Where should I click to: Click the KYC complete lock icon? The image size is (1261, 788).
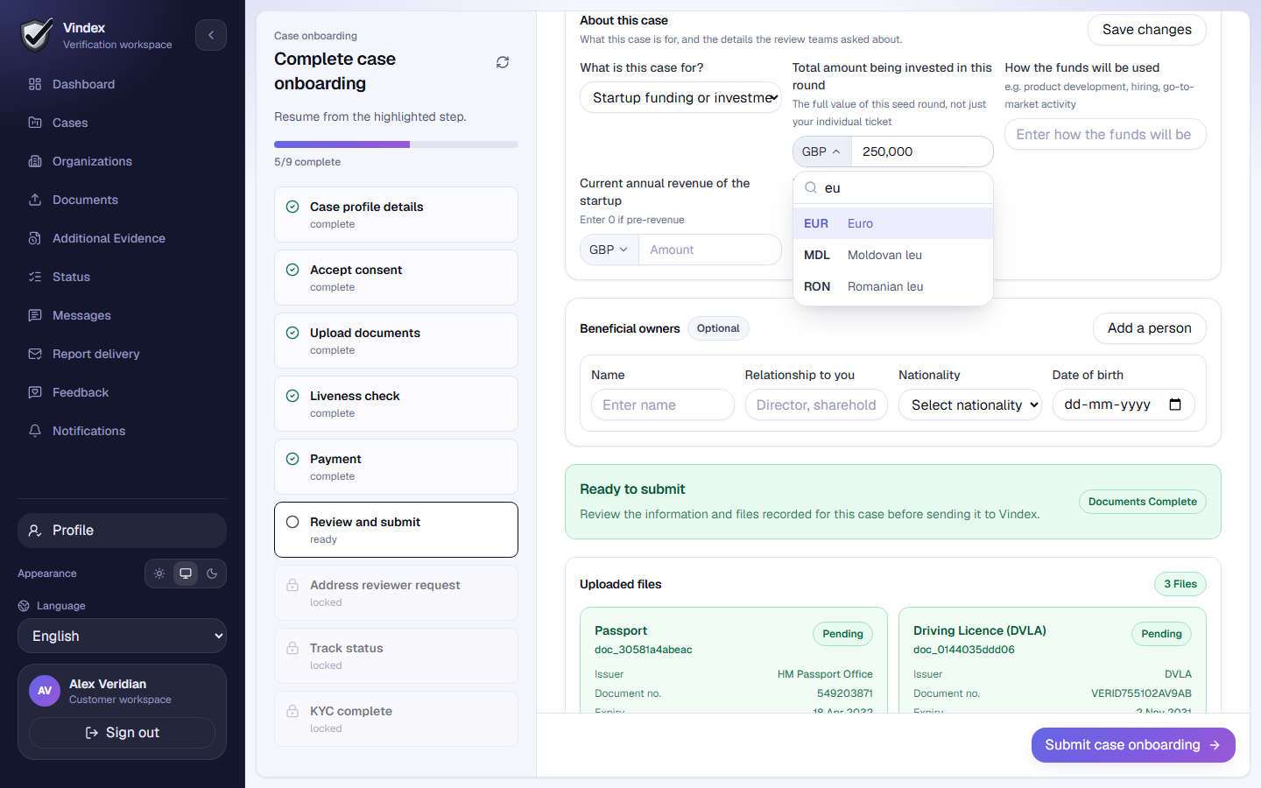[292, 711]
